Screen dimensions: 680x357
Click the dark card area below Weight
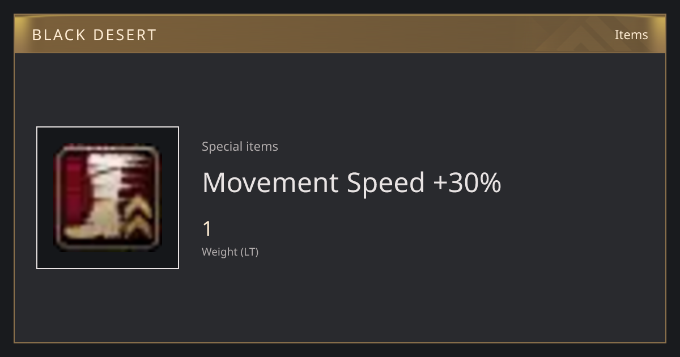[340, 300]
